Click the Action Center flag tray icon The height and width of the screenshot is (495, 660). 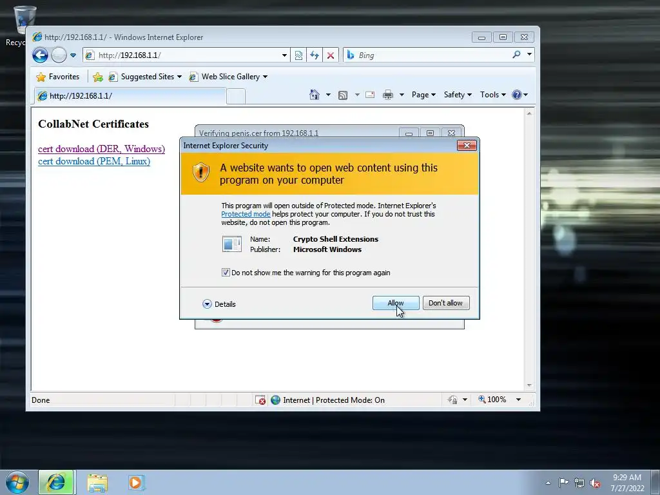[x=563, y=482]
